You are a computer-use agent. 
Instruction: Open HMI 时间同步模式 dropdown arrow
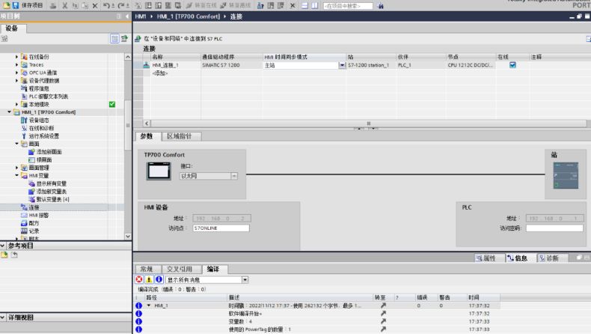coord(342,65)
